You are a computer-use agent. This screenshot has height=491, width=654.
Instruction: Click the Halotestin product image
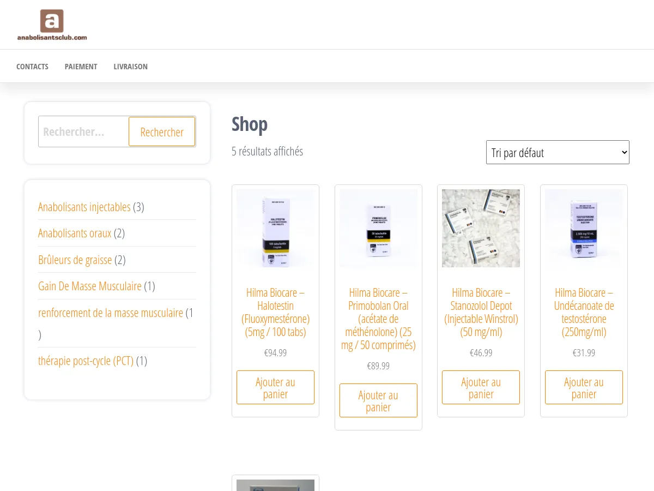coord(275,228)
